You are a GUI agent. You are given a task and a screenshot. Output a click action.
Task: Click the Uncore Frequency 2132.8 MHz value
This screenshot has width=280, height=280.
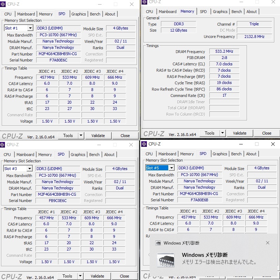click(254, 37)
